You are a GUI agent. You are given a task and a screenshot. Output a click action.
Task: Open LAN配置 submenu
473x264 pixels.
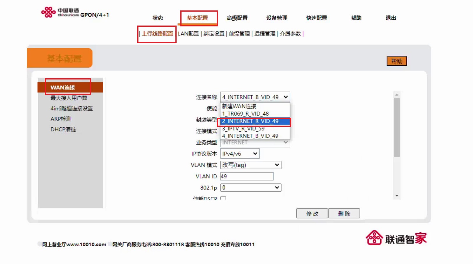[188, 34]
